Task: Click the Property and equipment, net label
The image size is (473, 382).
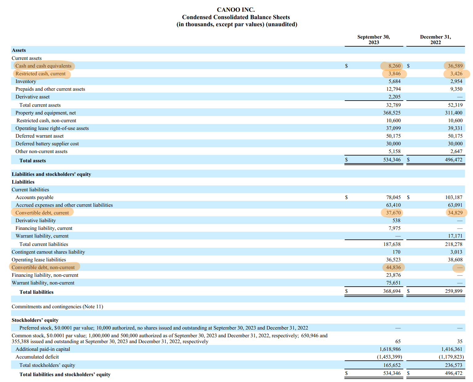Action: click(46, 113)
